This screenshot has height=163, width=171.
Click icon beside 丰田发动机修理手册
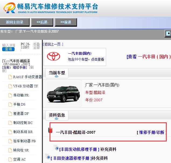[x=57, y=148]
